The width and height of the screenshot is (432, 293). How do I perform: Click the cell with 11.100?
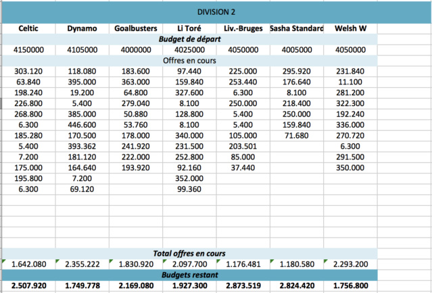pyautogui.click(x=350, y=82)
